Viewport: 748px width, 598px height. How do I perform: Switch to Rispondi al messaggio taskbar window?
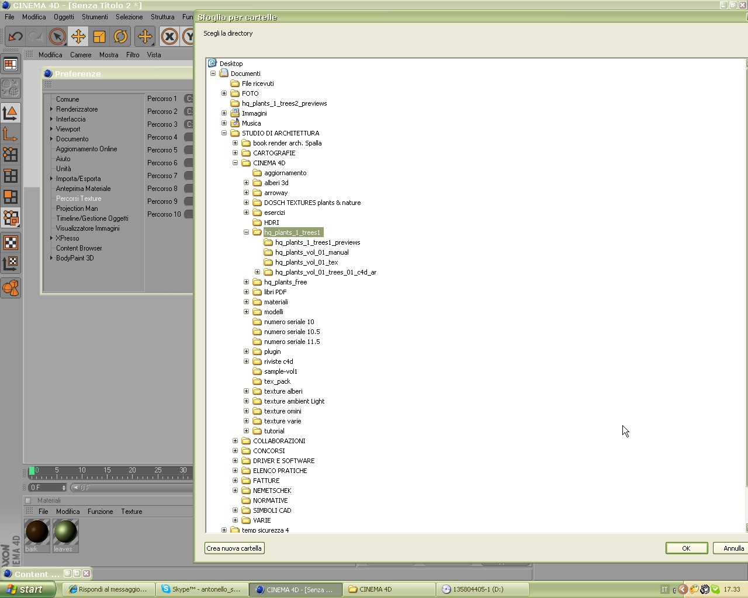coord(110,589)
